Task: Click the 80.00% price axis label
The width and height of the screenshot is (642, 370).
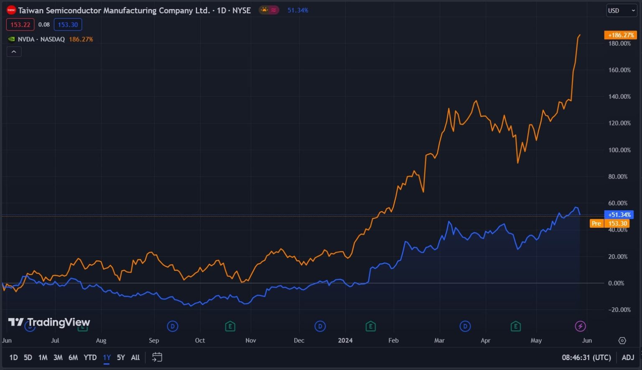Action: pyautogui.click(x=618, y=176)
